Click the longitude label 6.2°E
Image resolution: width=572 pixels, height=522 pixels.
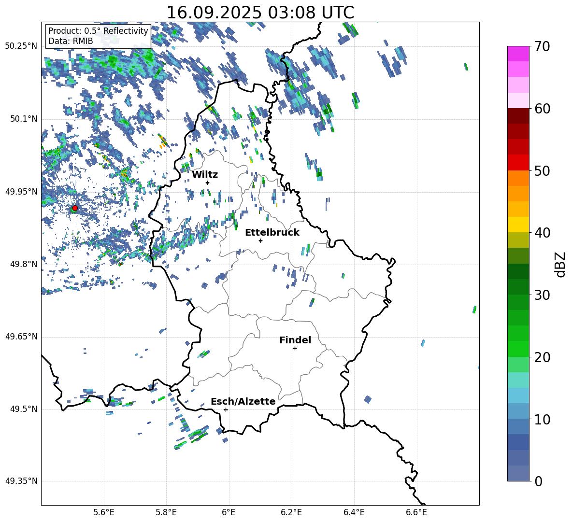291,512
